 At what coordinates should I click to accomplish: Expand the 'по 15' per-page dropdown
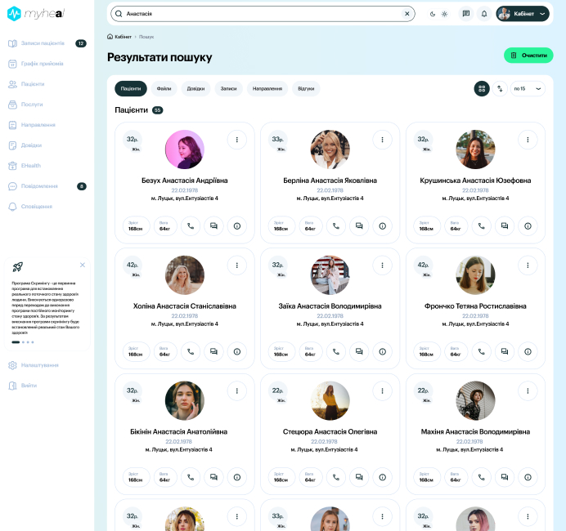(528, 88)
